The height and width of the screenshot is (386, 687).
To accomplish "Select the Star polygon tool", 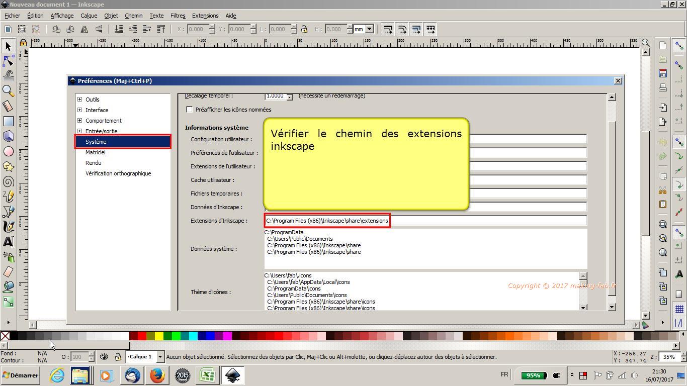I will tap(8, 166).
